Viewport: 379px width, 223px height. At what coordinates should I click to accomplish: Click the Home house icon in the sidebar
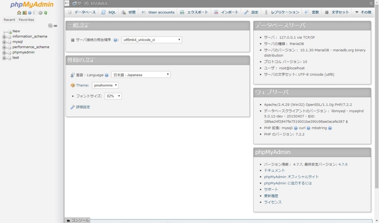point(19,13)
